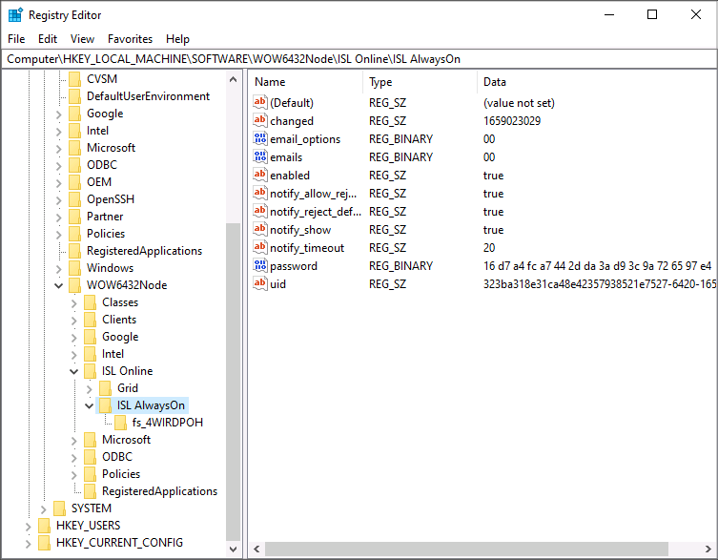The width and height of the screenshot is (718, 560).
Task: Expand the Google key under SOFTWARE
Action: [x=58, y=114]
